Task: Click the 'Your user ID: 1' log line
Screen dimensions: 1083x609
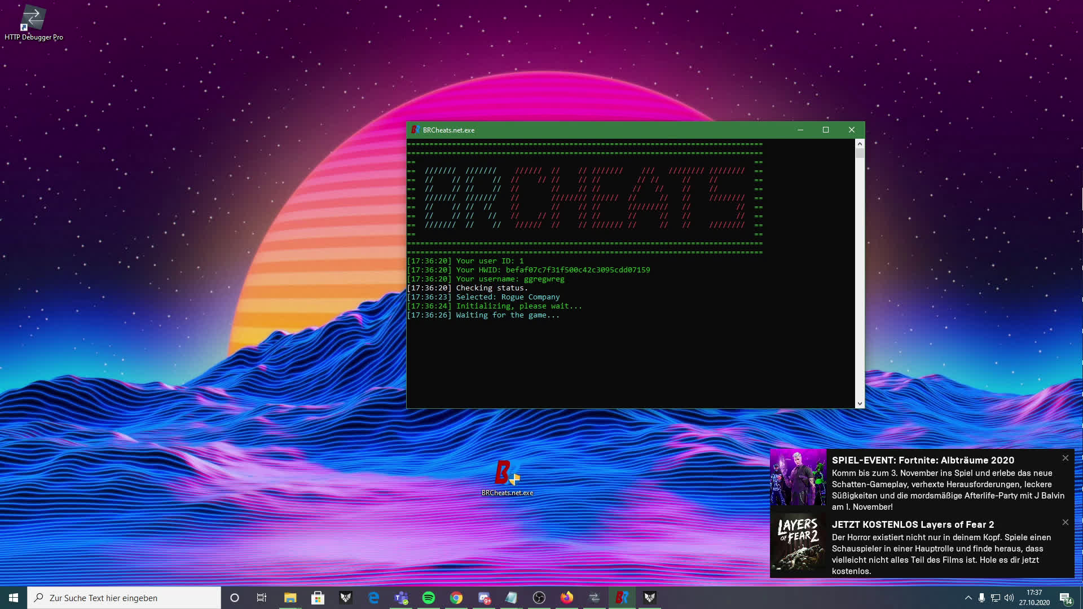Action: [x=465, y=261]
